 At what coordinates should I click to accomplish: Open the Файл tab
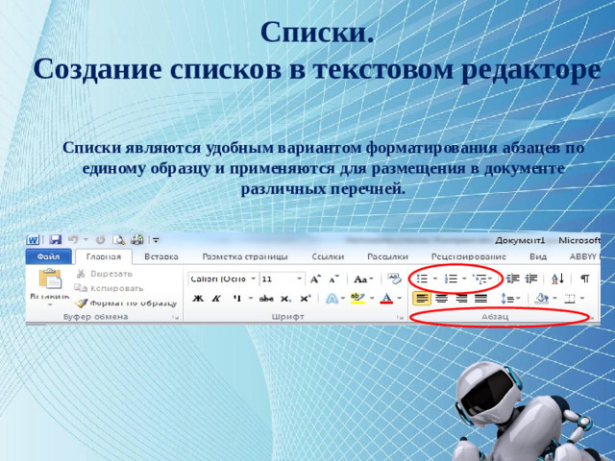tap(49, 256)
